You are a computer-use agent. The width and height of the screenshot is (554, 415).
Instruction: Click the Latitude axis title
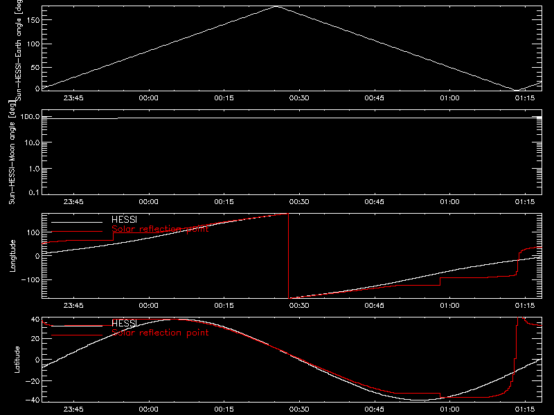[17, 360]
